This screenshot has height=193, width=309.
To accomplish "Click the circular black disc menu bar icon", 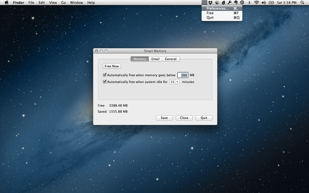I will (x=242, y=3).
